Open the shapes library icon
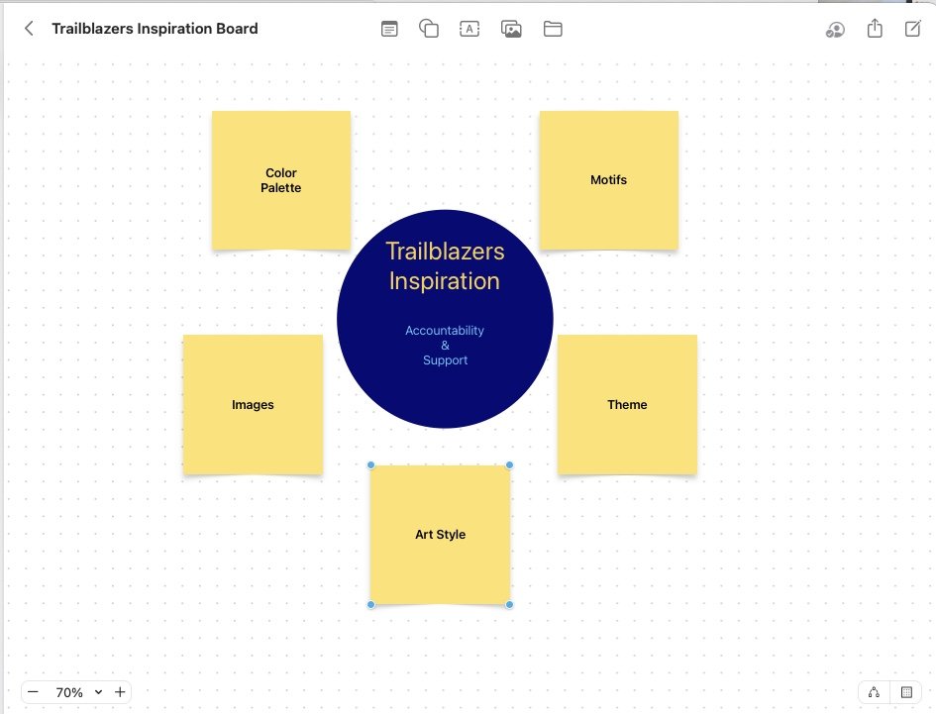 [x=429, y=28]
